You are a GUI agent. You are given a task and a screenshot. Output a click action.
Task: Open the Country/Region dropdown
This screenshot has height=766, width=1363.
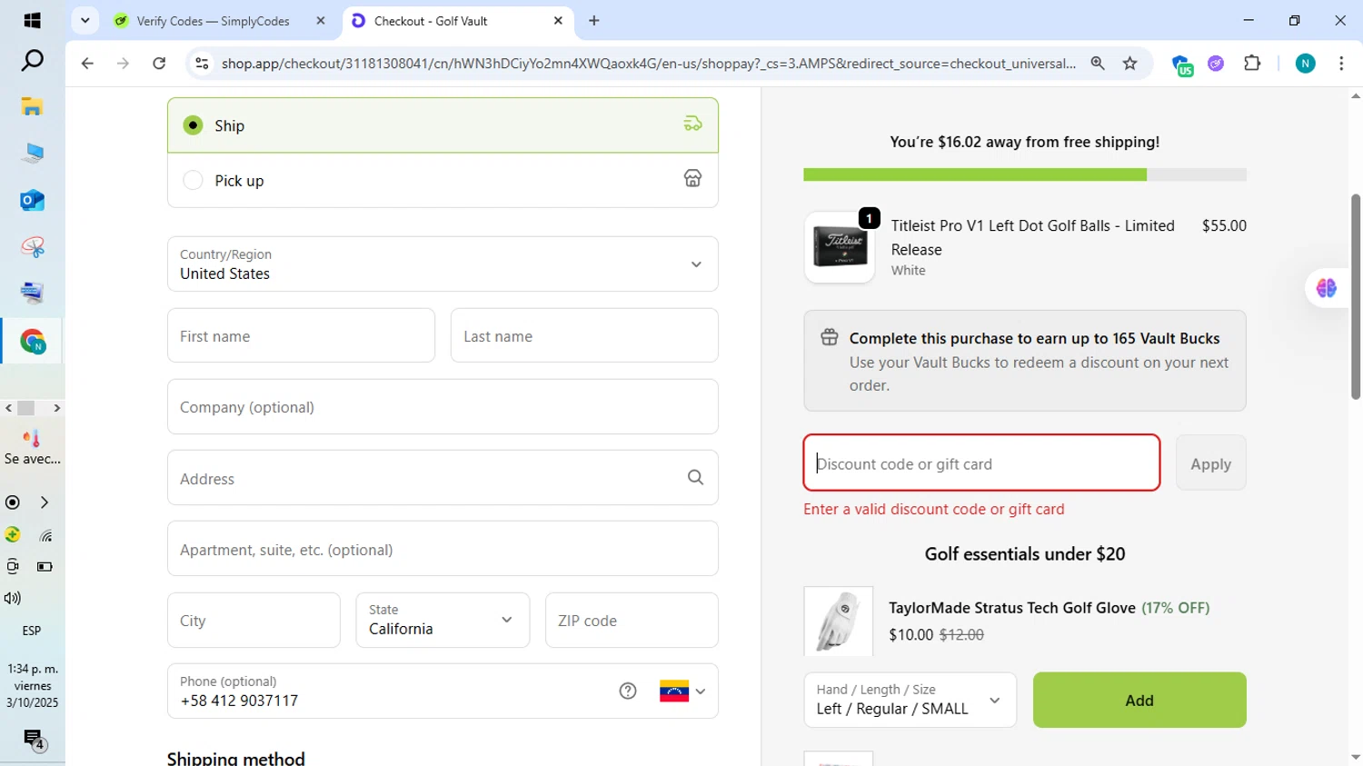coord(443,264)
